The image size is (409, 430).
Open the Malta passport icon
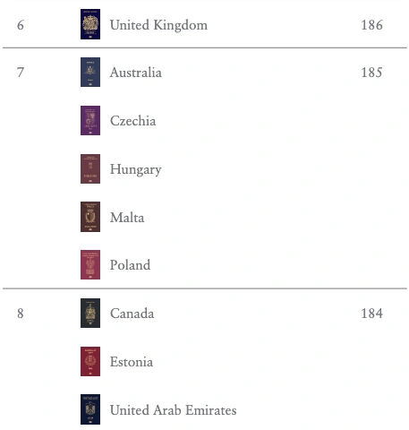(x=90, y=217)
